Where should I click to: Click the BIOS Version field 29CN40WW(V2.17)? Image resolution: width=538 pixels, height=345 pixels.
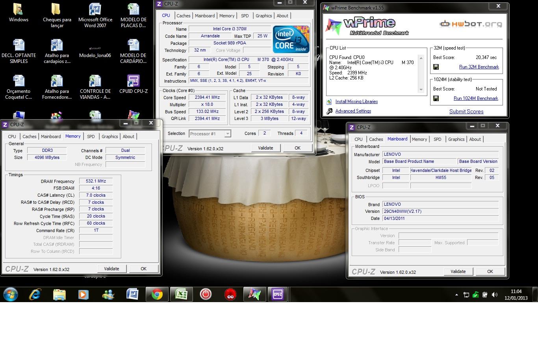tap(440, 211)
